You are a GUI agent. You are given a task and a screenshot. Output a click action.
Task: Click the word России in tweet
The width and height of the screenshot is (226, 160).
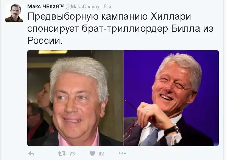tap(45, 40)
